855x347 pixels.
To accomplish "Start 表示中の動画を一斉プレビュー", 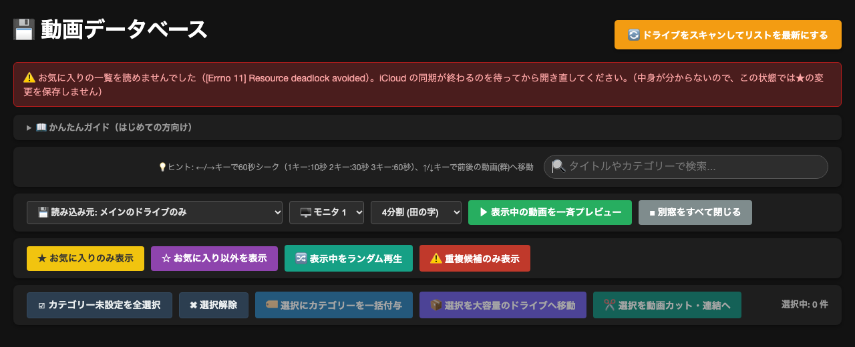I will (550, 212).
